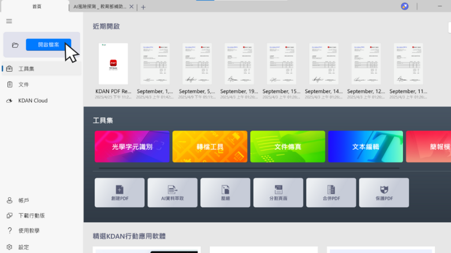Image resolution: width=451 pixels, height=253 pixels.
Task: Select 工具集 in the sidebar
Action: point(42,69)
